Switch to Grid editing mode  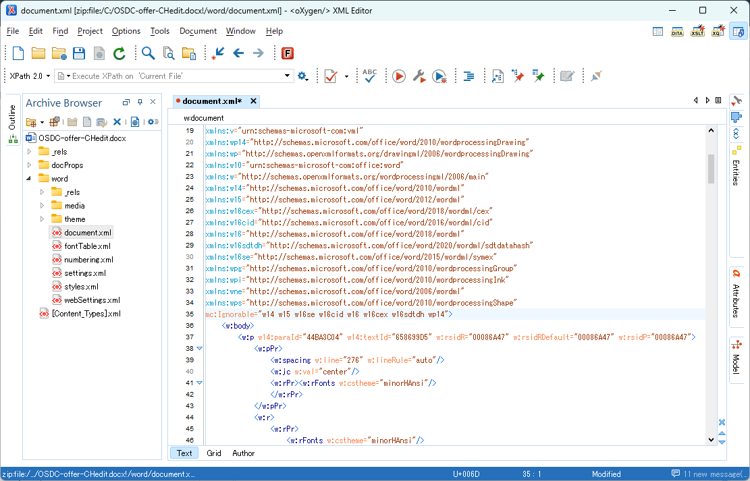click(x=213, y=453)
